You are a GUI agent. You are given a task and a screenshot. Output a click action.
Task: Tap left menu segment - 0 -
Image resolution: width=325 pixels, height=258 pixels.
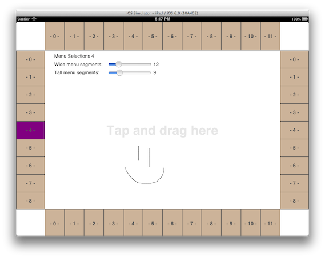(x=30, y=59)
